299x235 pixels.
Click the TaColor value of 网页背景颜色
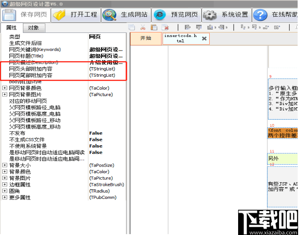coord(99,88)
